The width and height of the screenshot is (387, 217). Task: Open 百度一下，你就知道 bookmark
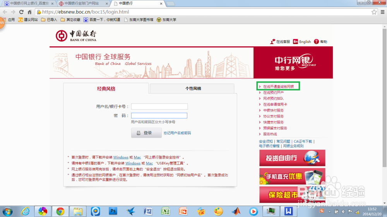[x=102, y=20]
